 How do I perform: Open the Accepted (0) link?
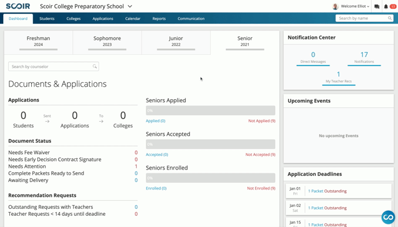click(157, 155)
